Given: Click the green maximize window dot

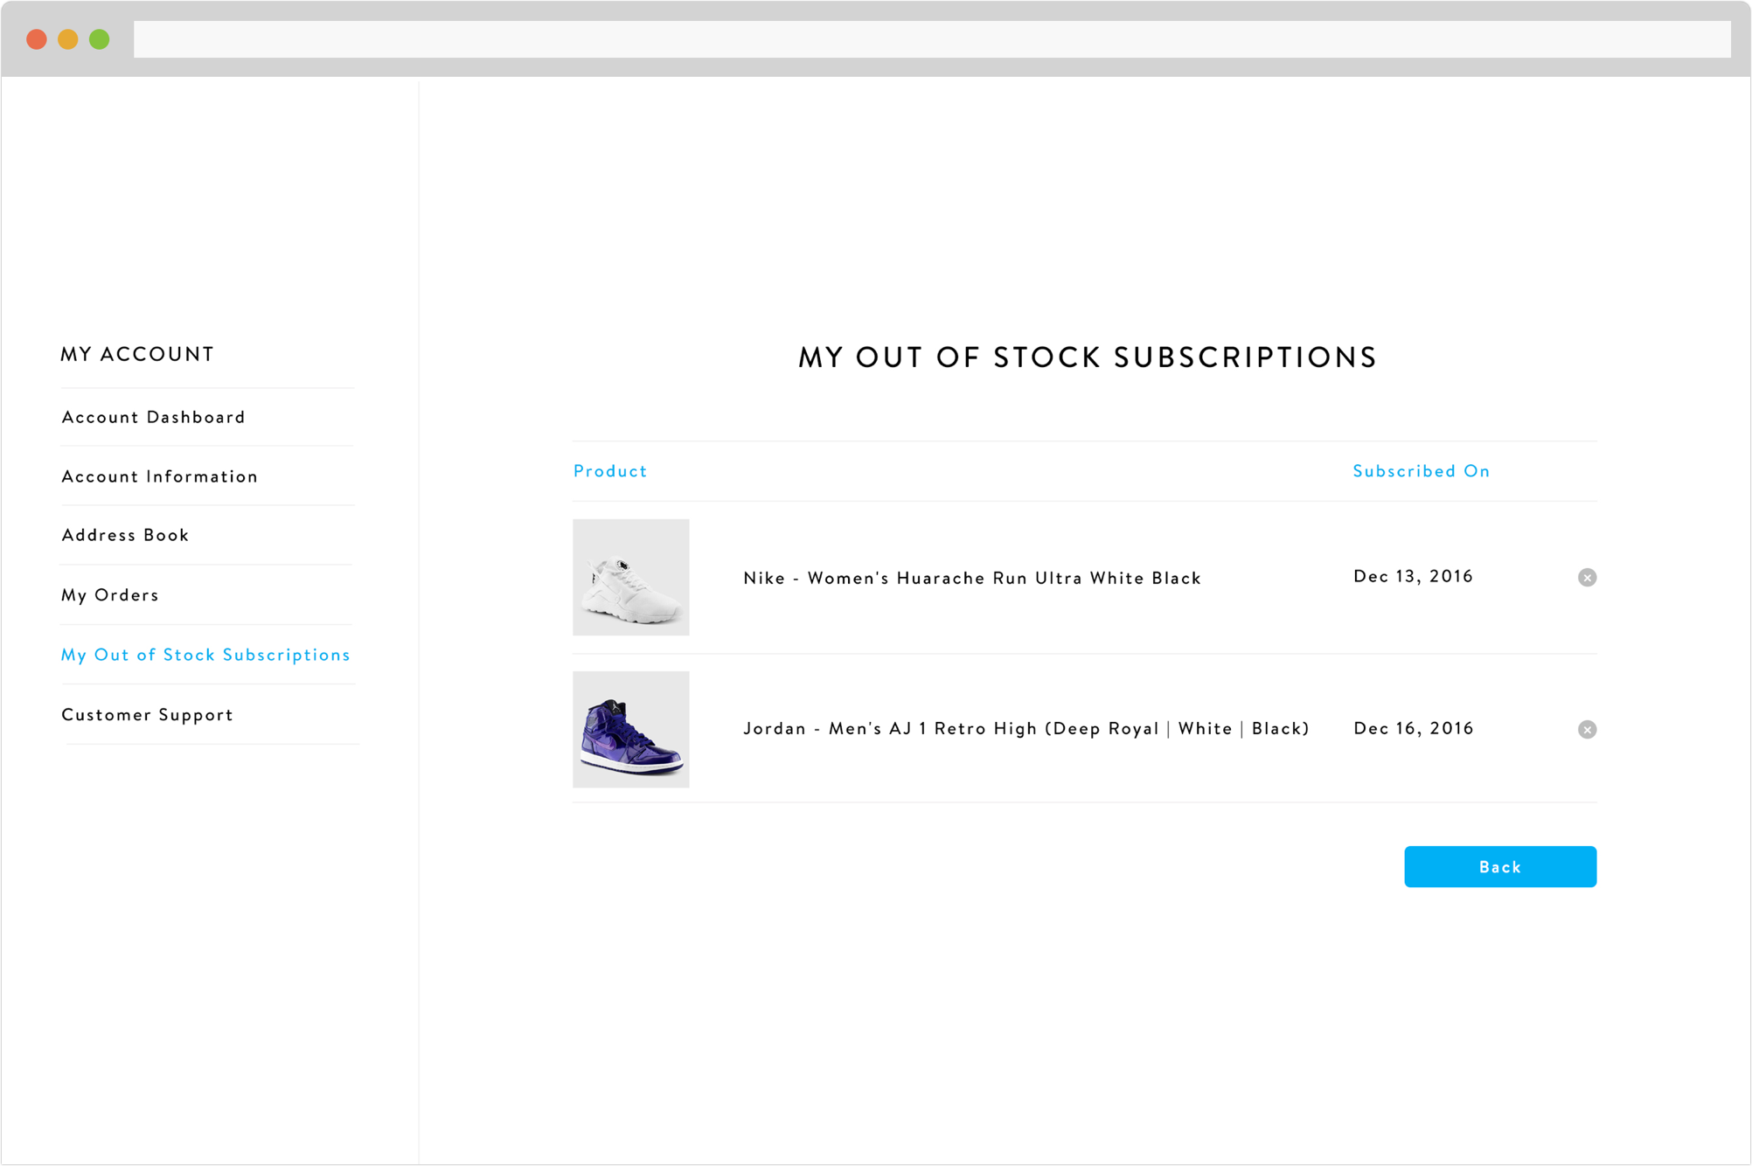Looking at the screenshot, I should coord(100,39).
